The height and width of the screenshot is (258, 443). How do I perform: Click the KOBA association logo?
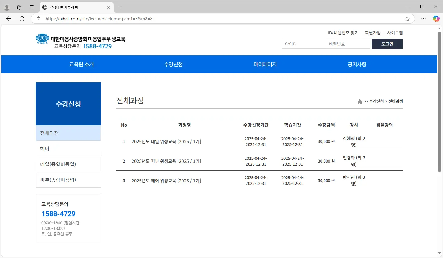pyautogui.click(x=42, y=39)
